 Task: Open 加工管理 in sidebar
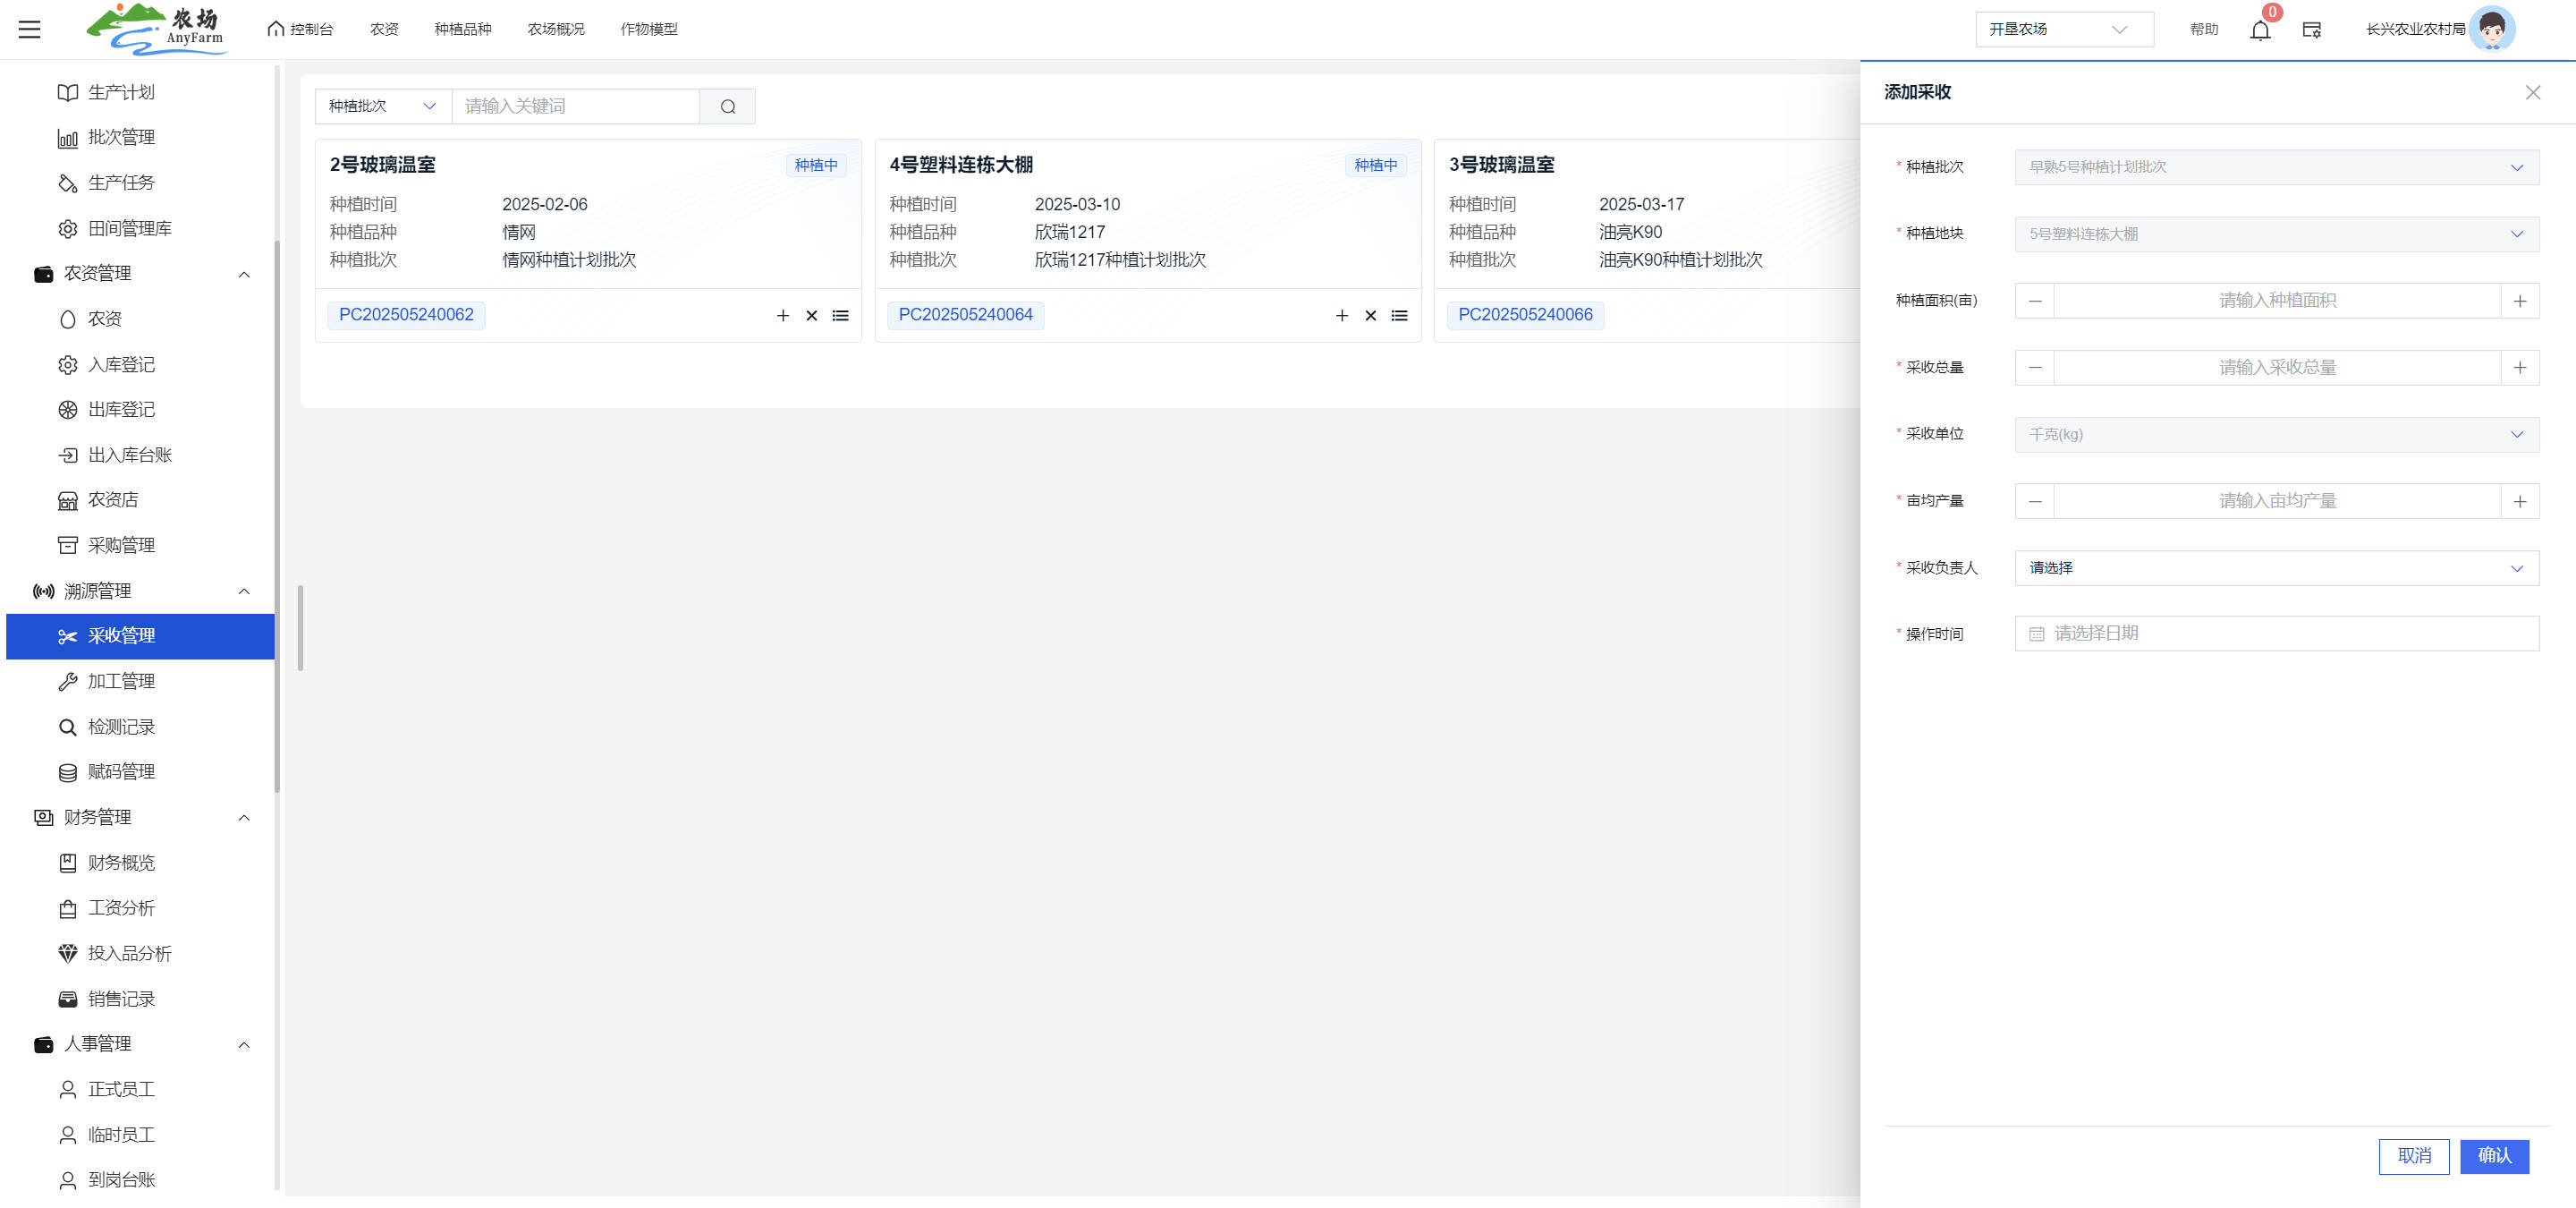121,681
